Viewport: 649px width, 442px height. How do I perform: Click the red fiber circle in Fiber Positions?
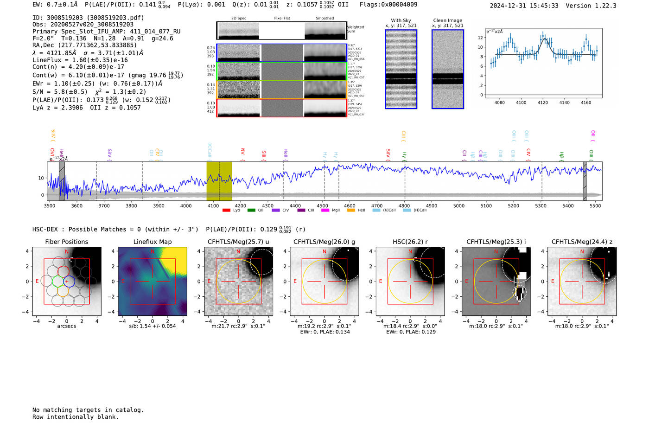tap(63, 272)
